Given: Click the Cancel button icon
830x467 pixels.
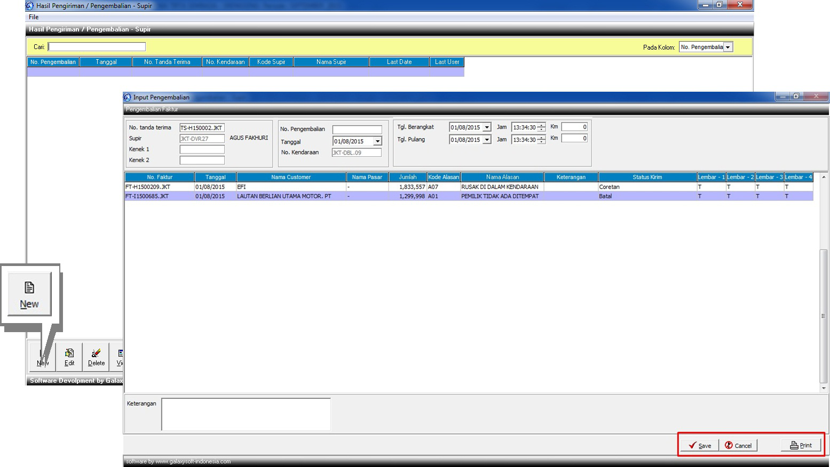Looking at the screenshot, I should click(x=729, y=445).
